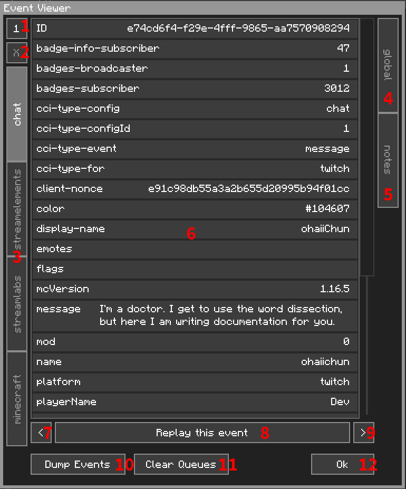Select the notes tab on the right
The image size is (406, 489).
(388, 160)
